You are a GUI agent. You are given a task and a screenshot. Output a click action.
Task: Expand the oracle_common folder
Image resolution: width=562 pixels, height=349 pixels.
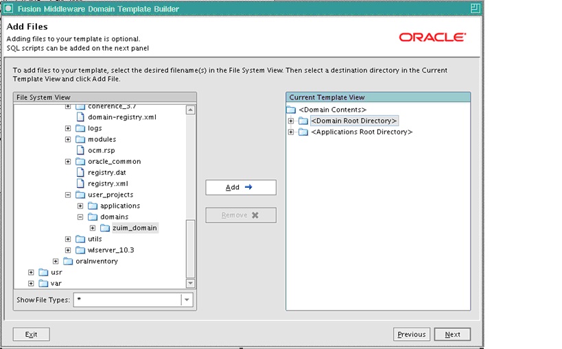click(x=68, y=162)
